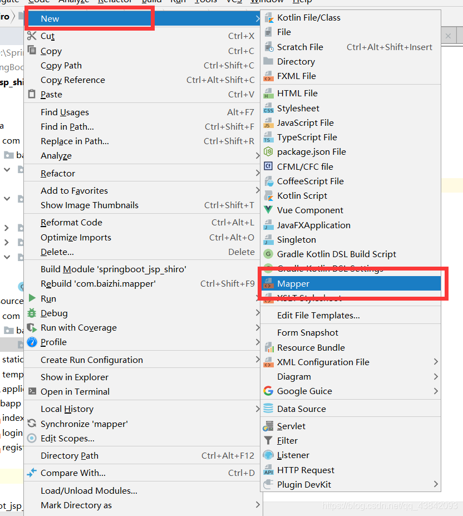Click the HTML File icon

point(269,94)
